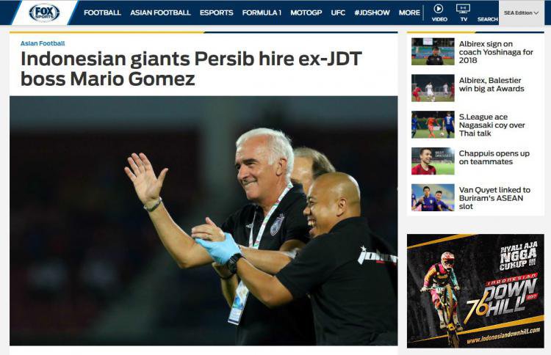551x355 pixels.
Task: Open the More menu in navigation
Action: coord(409,12)
